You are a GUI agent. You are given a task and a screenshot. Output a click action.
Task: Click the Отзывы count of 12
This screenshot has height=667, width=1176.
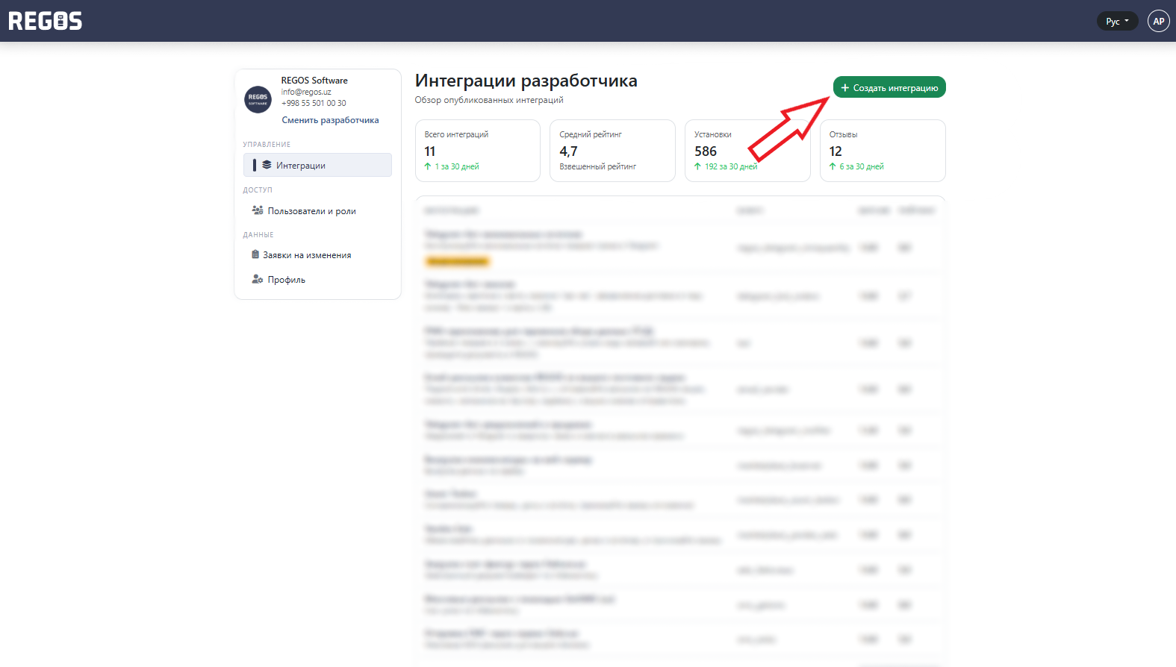click(x=836, y=151)
